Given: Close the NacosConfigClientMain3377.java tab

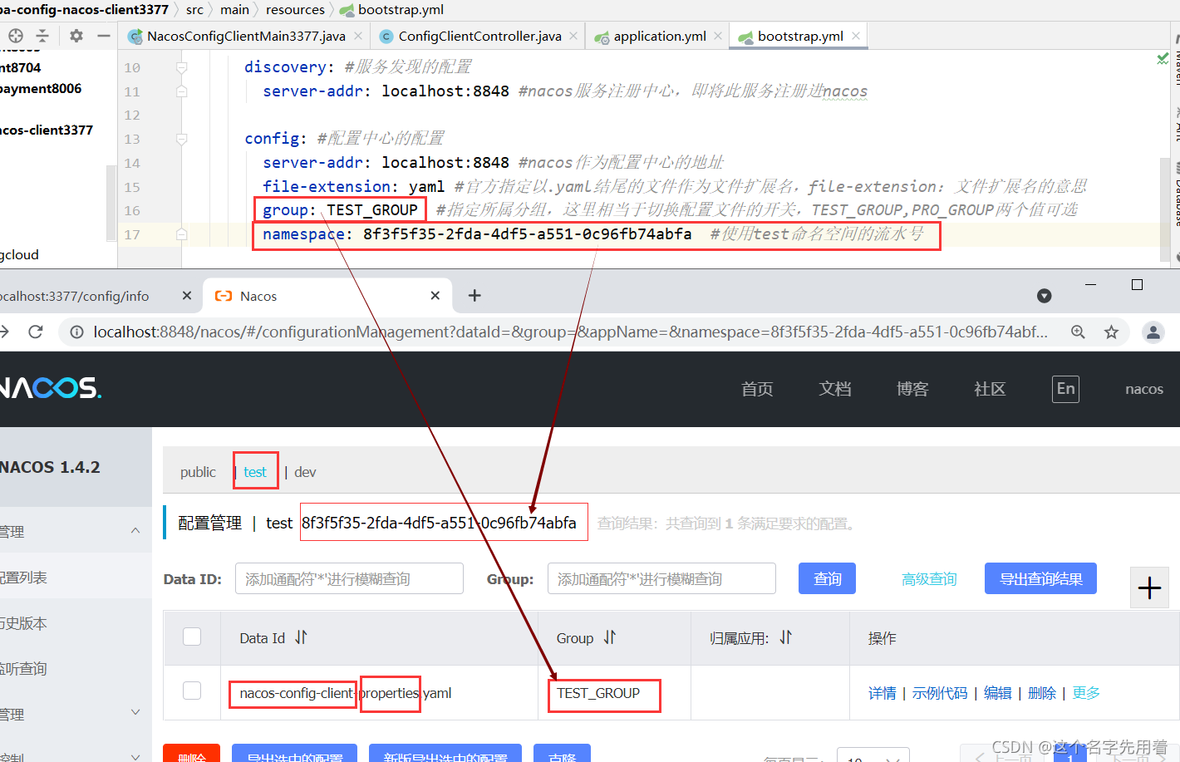Looking at the screenshot, I should 358,36.
